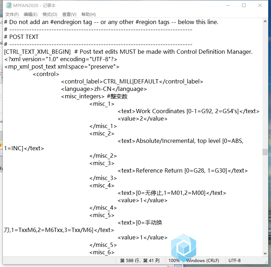The image size is (271, 267).
Task: Click the 100% zoom status entry
Action: (x=174, y=260)
